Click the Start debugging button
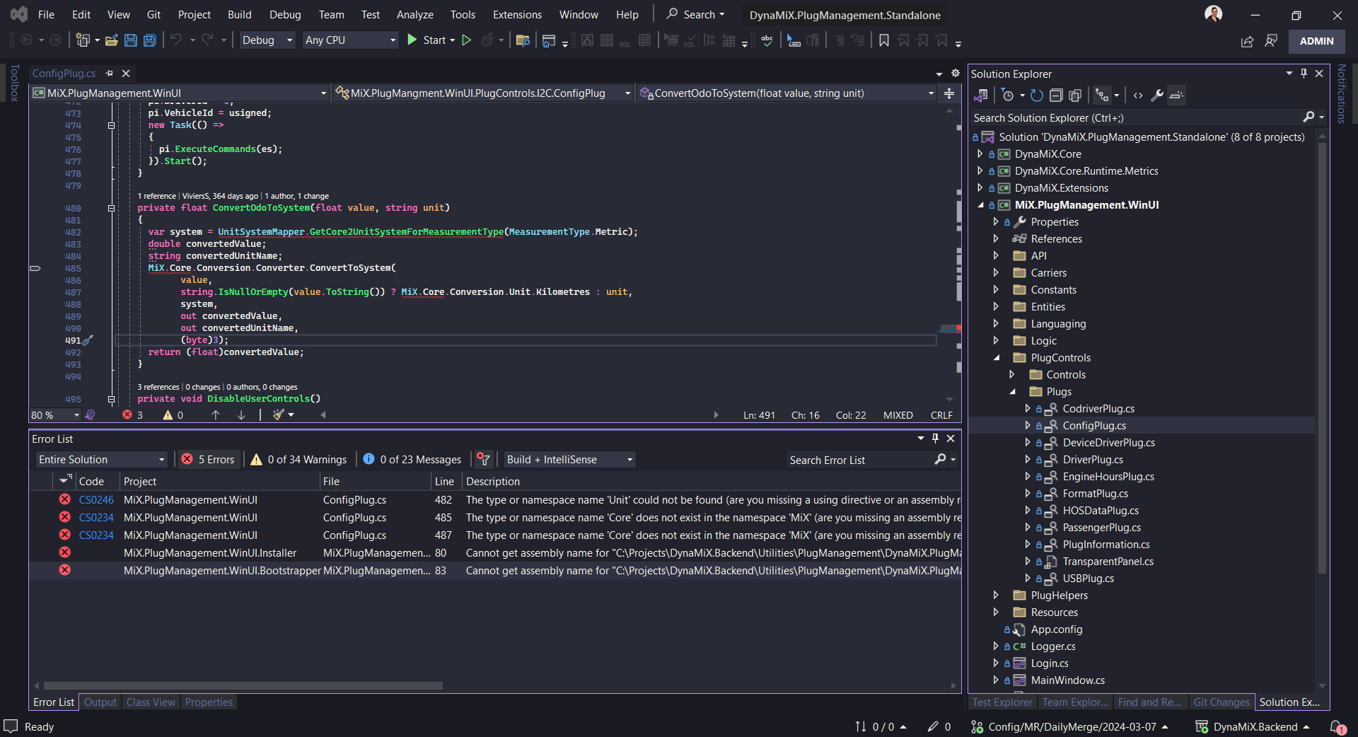 tap(427, 40)
